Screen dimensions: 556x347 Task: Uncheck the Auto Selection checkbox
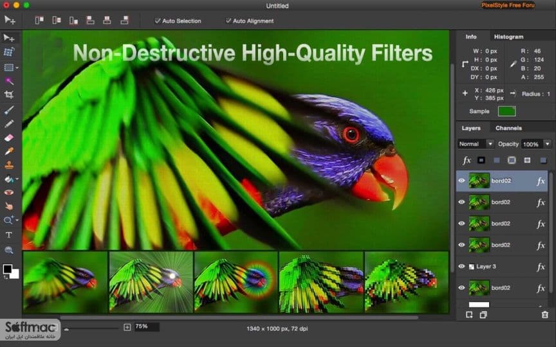158,21
